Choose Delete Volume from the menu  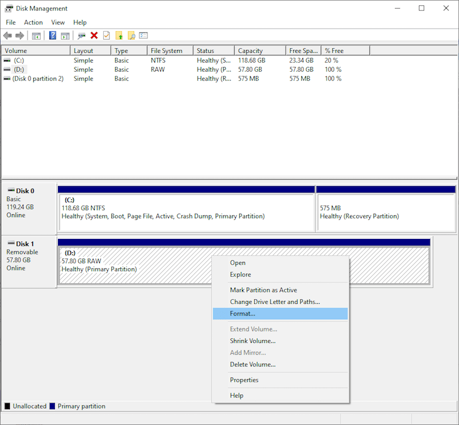tap(252, 364)
